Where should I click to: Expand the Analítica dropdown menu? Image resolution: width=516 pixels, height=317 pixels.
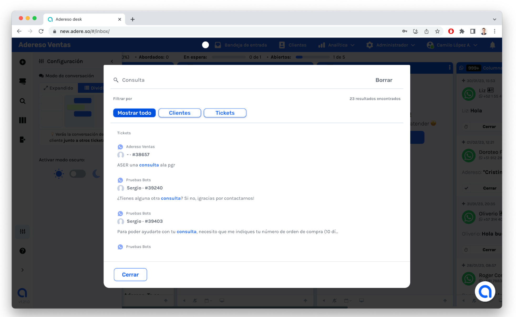[353, 45]
